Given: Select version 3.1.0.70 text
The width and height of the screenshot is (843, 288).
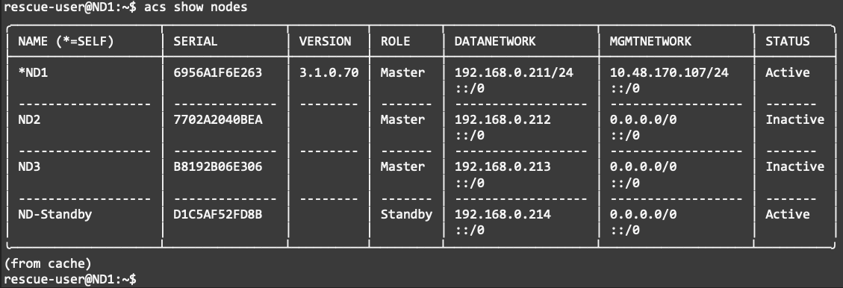Looking at the screenshot, I should [329, 72].
